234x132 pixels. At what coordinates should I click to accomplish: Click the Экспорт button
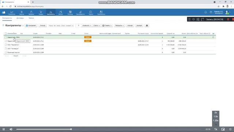pyautogui.click(x=139, y=26)
